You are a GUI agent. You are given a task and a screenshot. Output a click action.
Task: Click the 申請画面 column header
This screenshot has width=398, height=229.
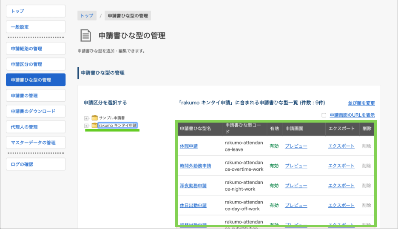pos(304,129)
